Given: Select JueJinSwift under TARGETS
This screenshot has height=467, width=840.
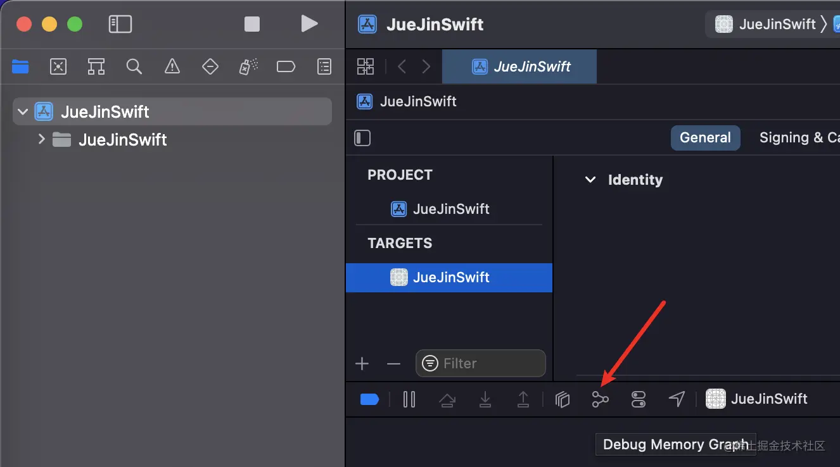Looking at the screenshot, I should pos(449,277).
